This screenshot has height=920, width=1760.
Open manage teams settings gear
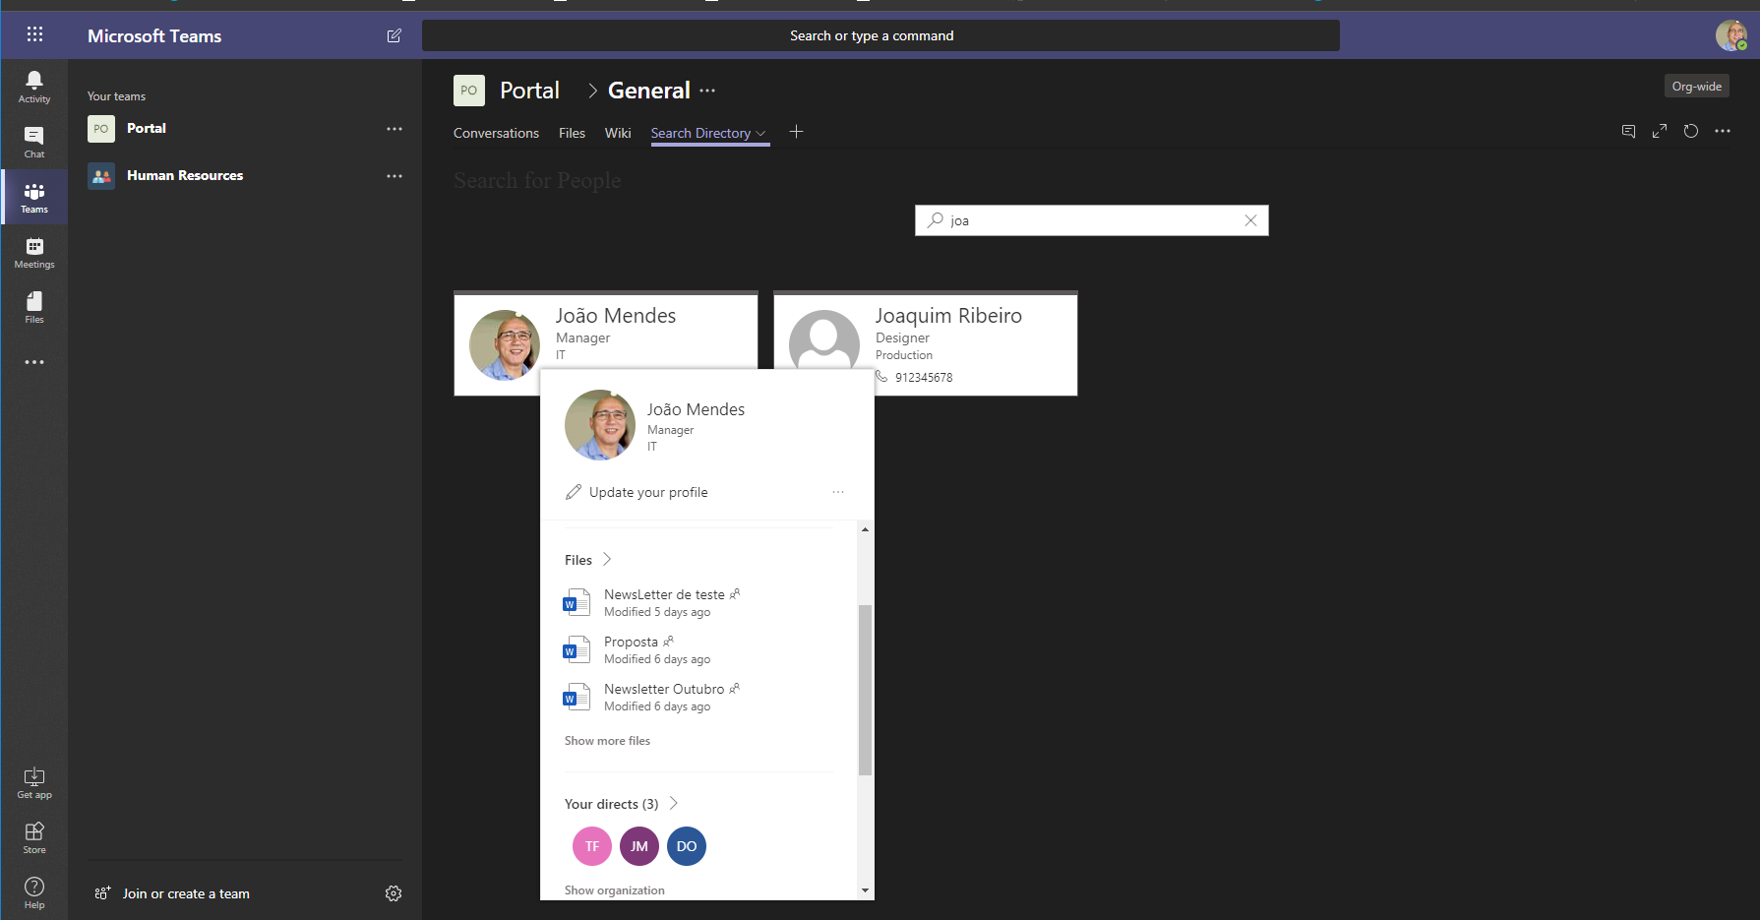(x=394, y=893)
